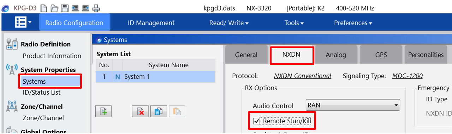The height and width of the screenshot is (134, 452).
Task: Click the New file icon in title bar
Action: coord(44,8)
